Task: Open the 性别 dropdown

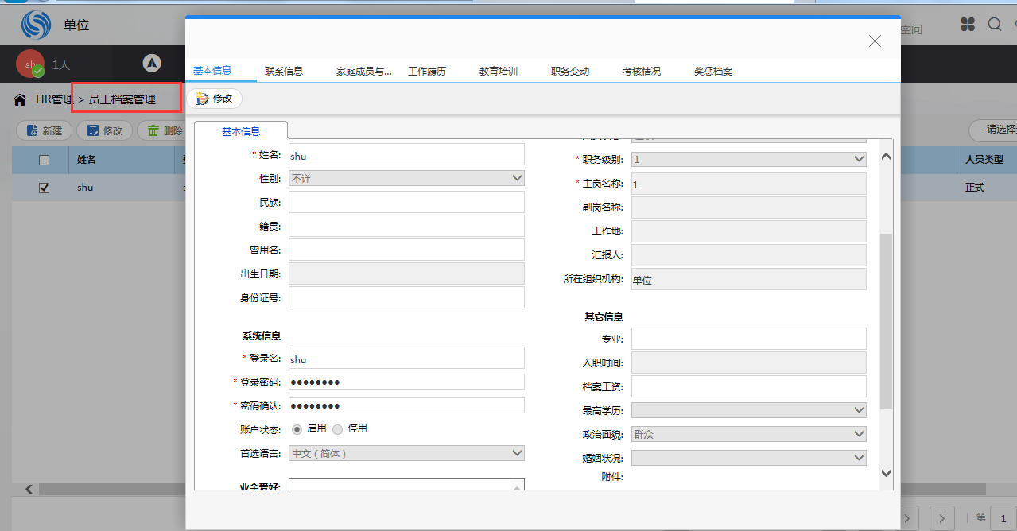Action: pyautogui.click(x=406, y=178)
